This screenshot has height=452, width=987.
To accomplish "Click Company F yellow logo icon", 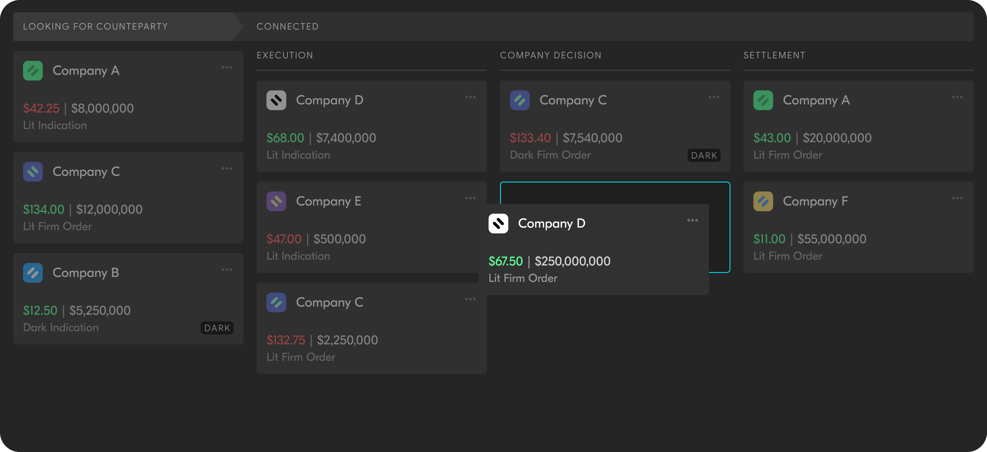I will [x=763, y=201].
